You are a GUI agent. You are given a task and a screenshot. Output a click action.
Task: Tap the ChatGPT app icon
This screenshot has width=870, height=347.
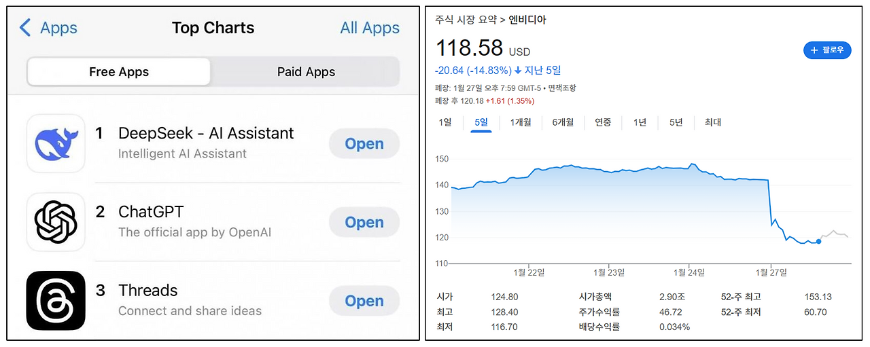click(x=56, y=222)
